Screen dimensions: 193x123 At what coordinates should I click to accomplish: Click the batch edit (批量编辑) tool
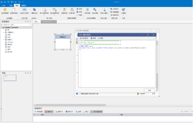(x=114, y=12)
